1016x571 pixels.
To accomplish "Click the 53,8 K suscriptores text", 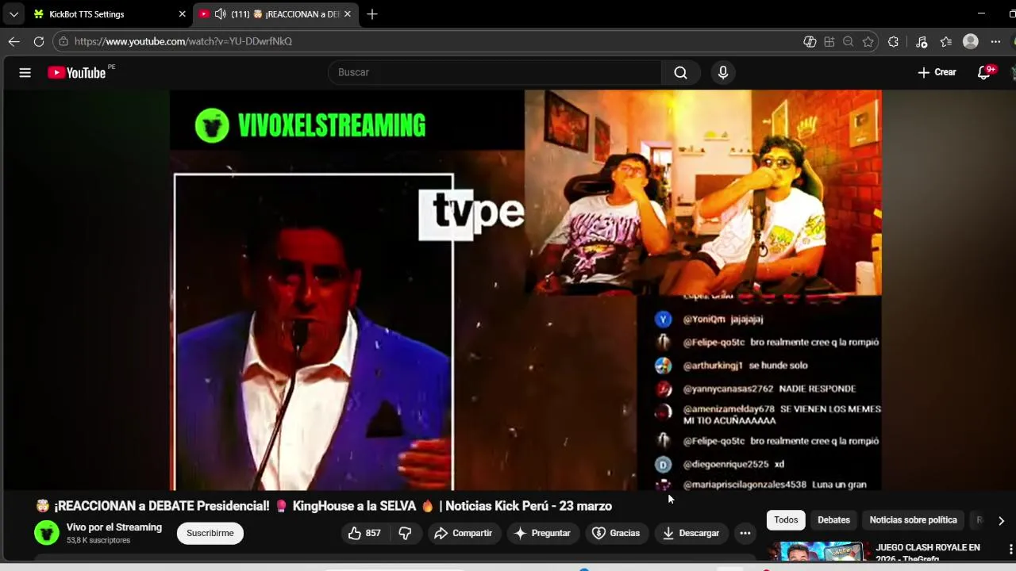I will tap(98, 540).
